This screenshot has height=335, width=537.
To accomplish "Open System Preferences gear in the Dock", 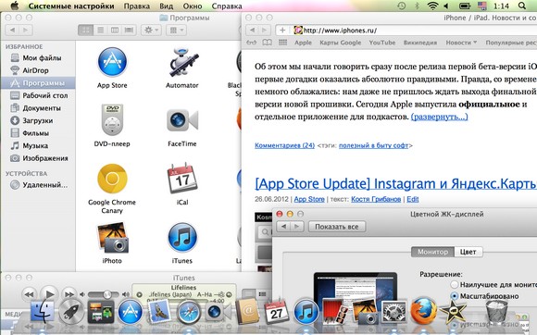I will [393, 312].
